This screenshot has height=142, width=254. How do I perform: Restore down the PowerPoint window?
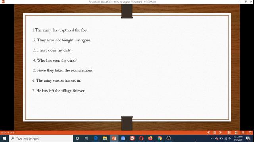[x=246, y=2]
